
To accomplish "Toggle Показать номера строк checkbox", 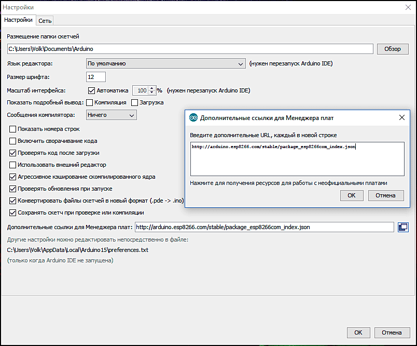I will point(13,129).
